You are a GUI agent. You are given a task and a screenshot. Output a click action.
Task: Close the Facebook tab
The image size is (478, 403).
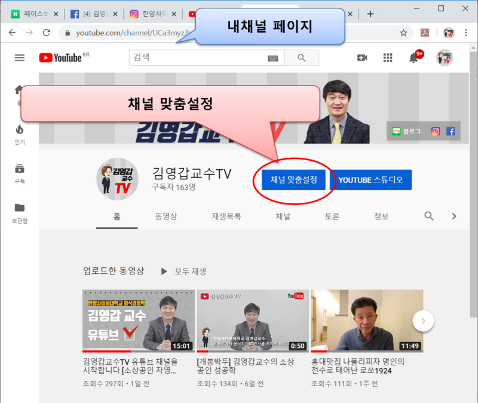pyautogui.click(x=115, y=14)
